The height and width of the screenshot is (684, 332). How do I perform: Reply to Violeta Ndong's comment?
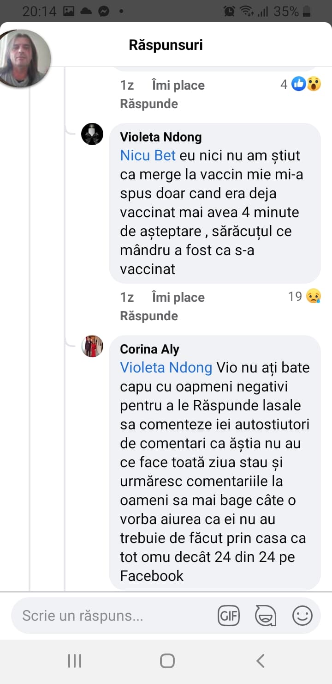click(148, 316)
